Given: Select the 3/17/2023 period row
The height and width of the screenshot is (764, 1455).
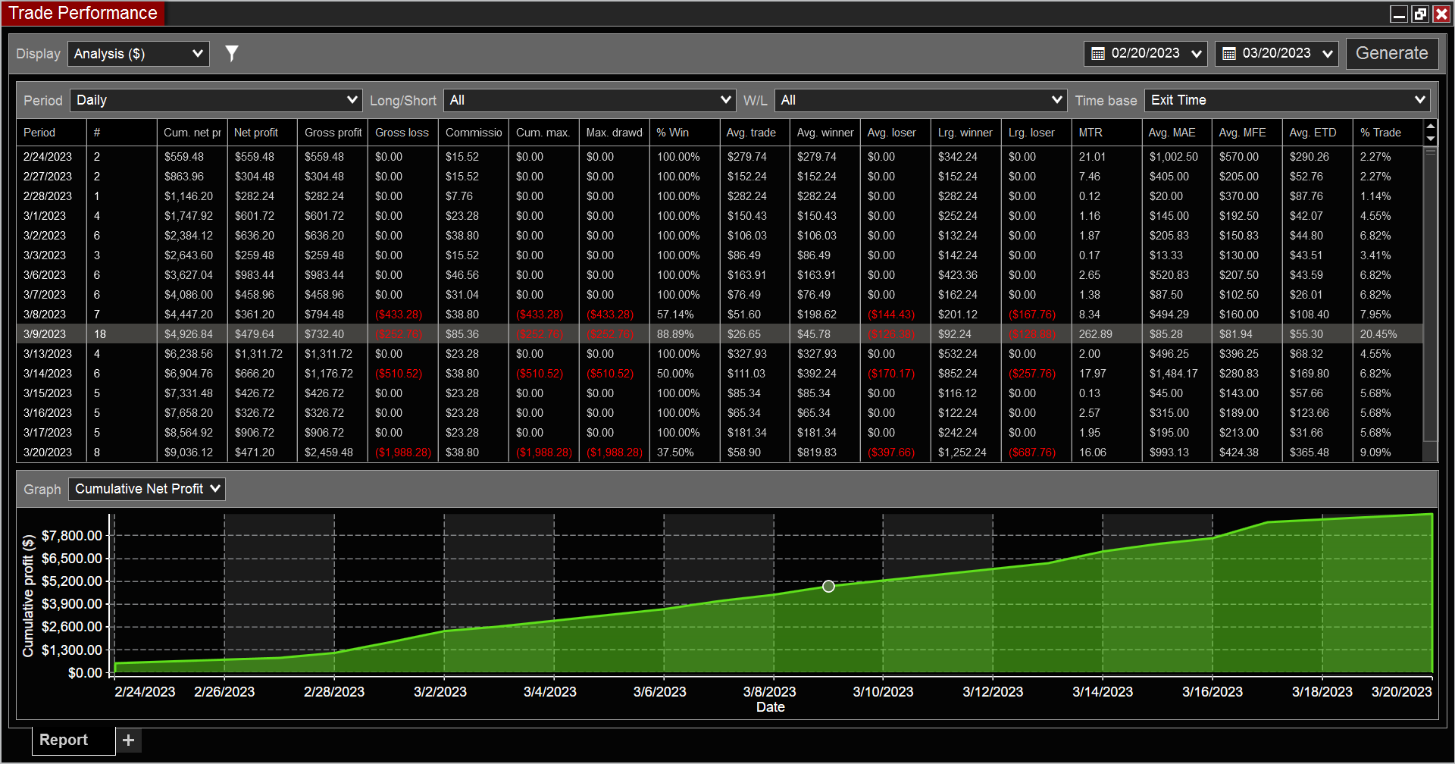Looking at the screenshot, I should 720,433.
